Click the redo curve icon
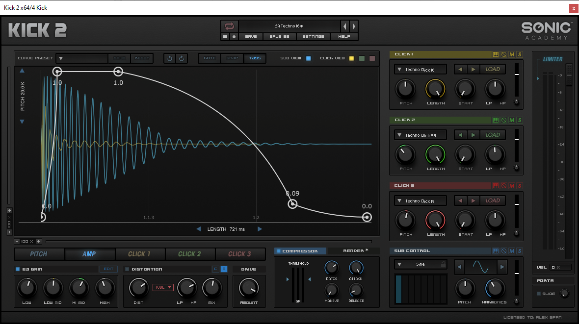Image resolution: width=579 pixels, height=324 pixels. click(182, 58)
